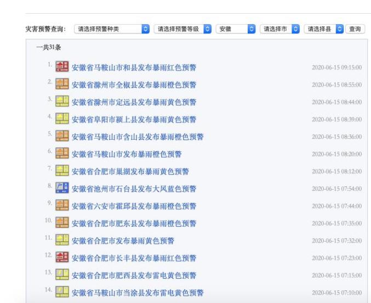This screenshot has height=303, width=371.
Task: Click yellow rainstorm icon for 定远县 warning
Action: pos(62,101)
